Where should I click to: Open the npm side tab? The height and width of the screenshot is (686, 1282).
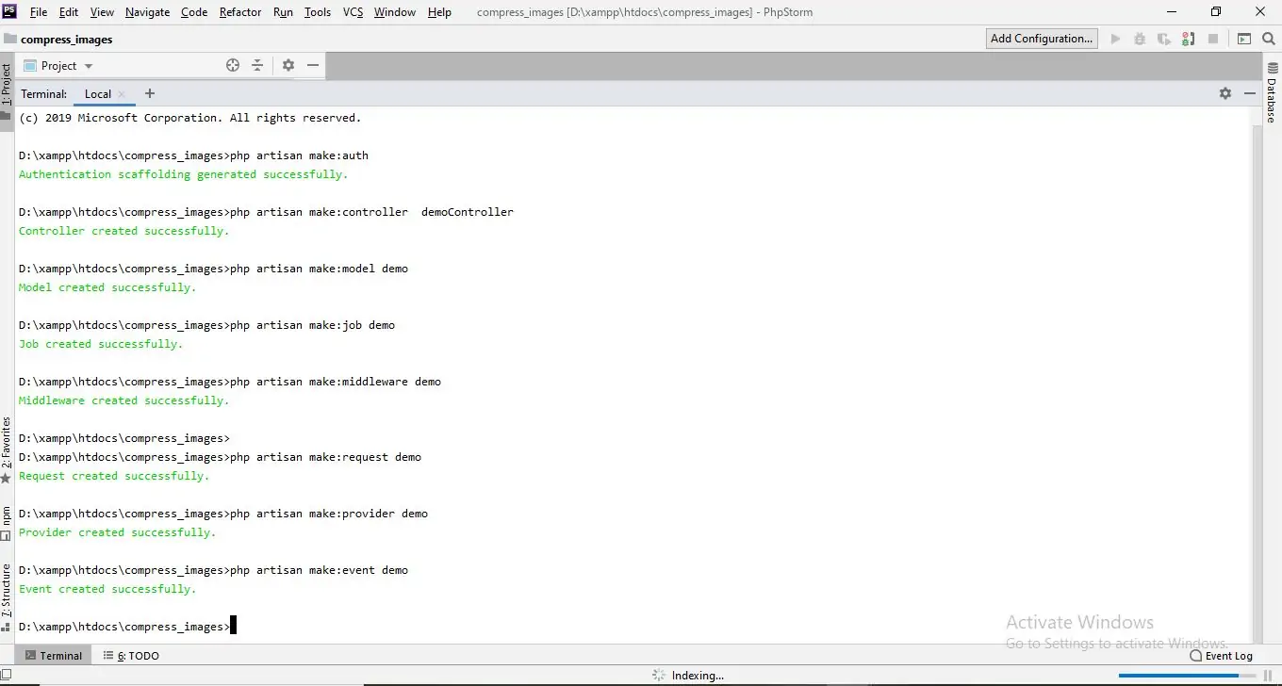coord(7,522)
